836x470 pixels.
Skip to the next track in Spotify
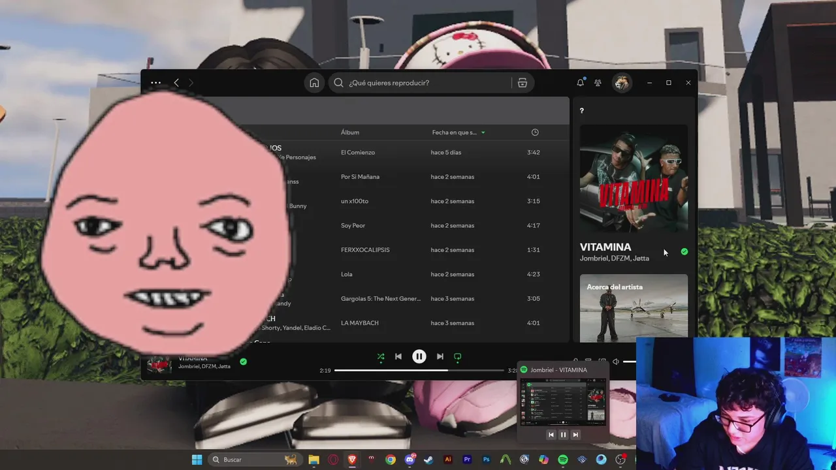coord(440,356)
